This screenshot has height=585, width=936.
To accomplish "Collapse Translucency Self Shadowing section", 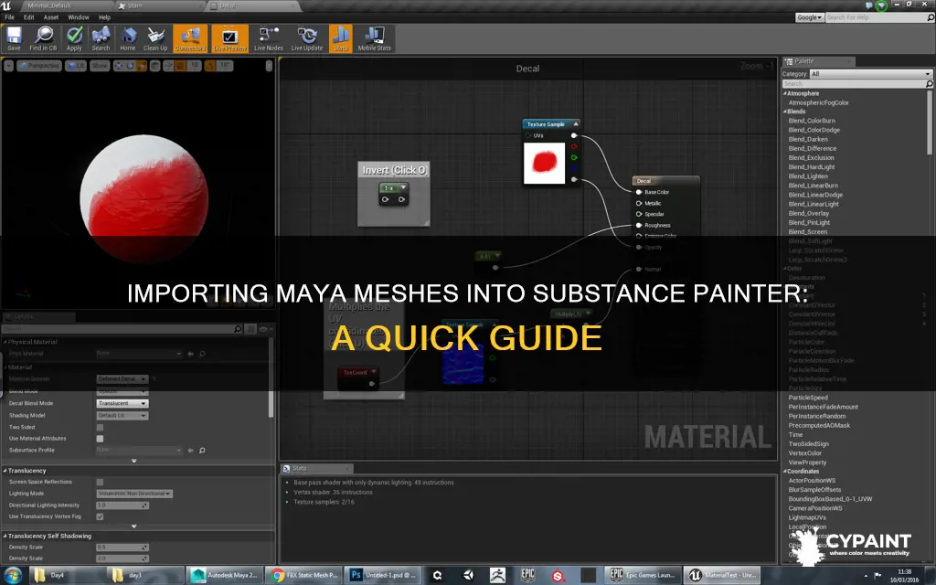I will 5,536.
